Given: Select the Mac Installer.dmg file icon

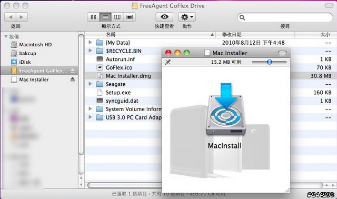Looking at the screenshot, I should coord(100,76).
